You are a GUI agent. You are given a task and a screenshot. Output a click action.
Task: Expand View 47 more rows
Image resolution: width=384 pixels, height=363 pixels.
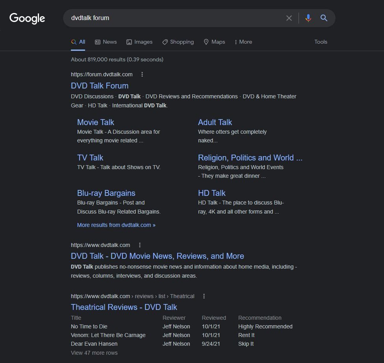[94, 353]
